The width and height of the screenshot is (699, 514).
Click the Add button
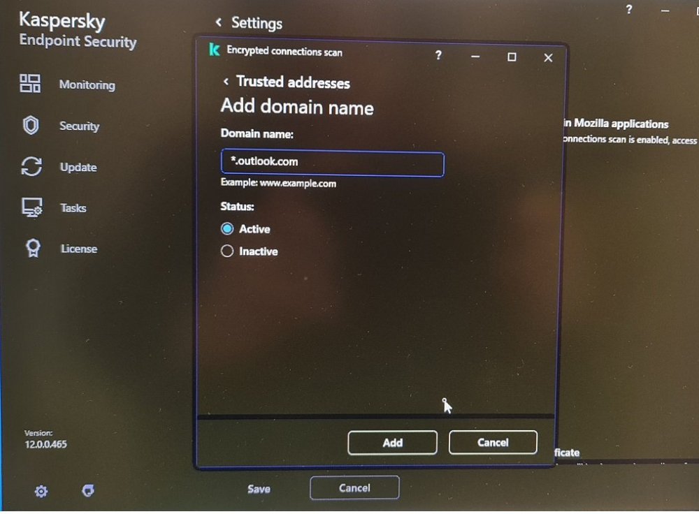(392, 442)
